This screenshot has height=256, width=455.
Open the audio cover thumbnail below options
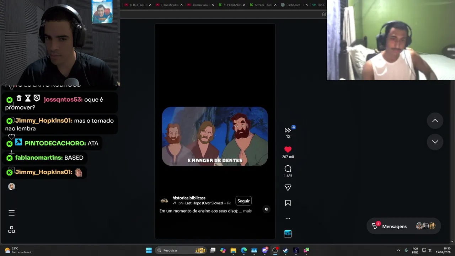288,234
